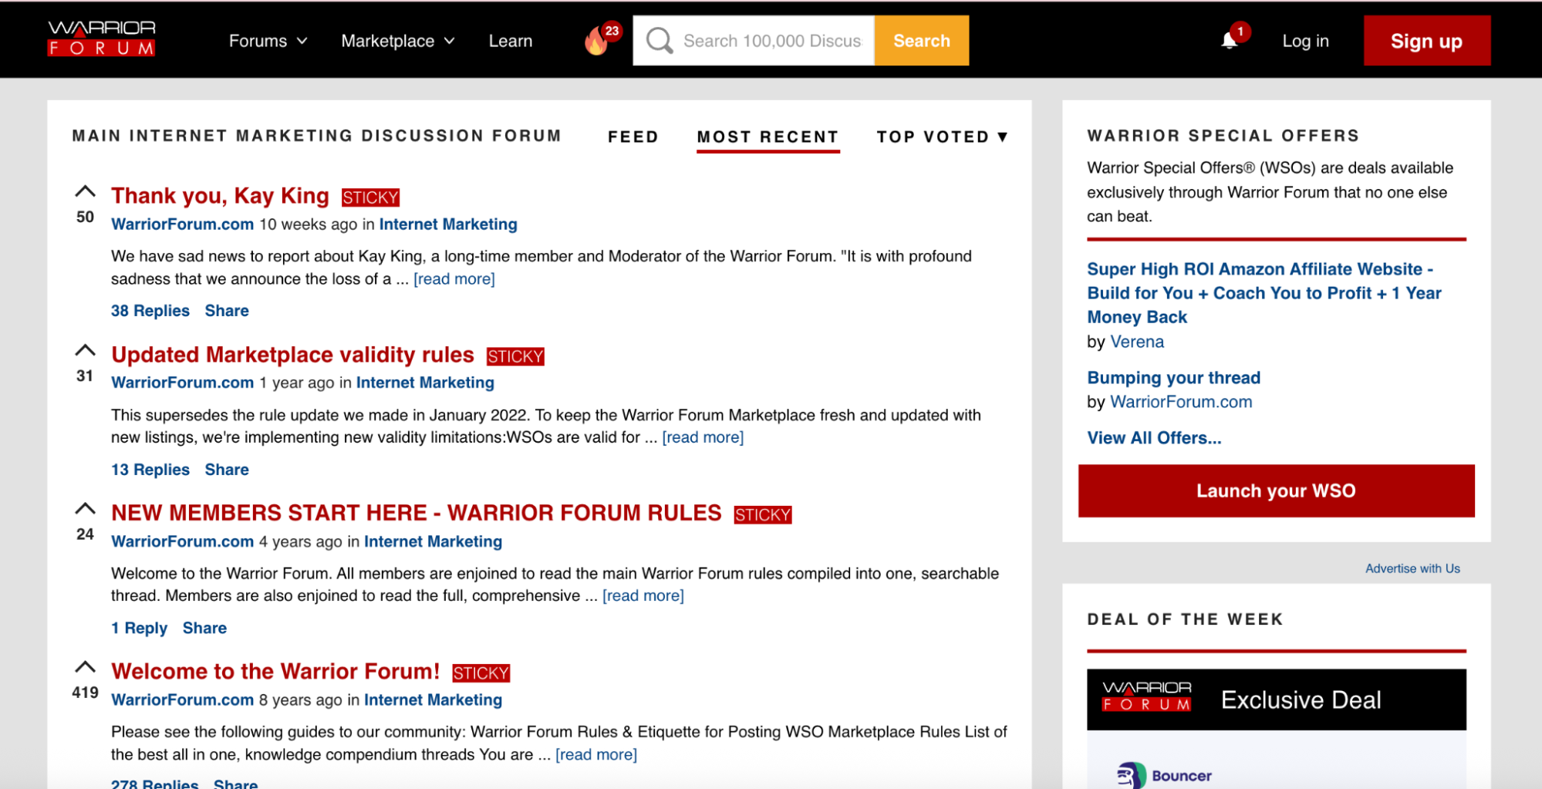Open Internet Marketing category on 8 years ago post
The image size is (1542, 789).
pyautogui.click(x=433, y=700)
